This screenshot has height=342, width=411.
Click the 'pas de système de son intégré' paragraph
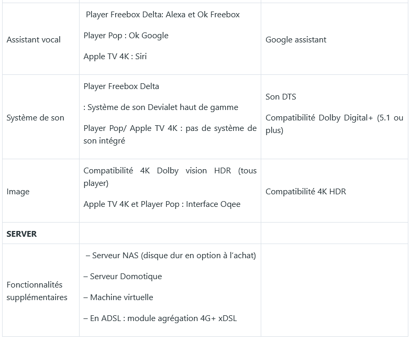coord(170,134)
